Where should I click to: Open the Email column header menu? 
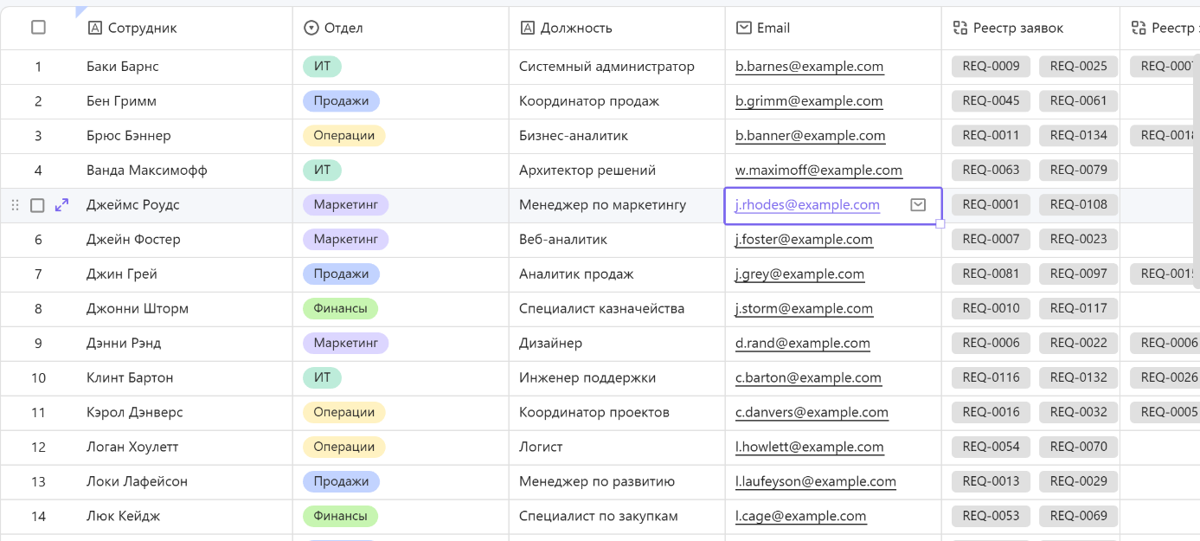click(833, 28)
